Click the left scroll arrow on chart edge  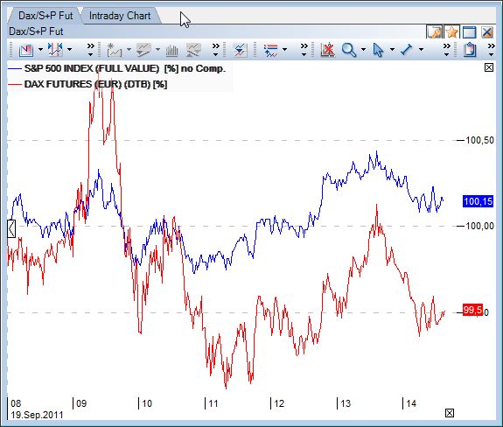11,228
